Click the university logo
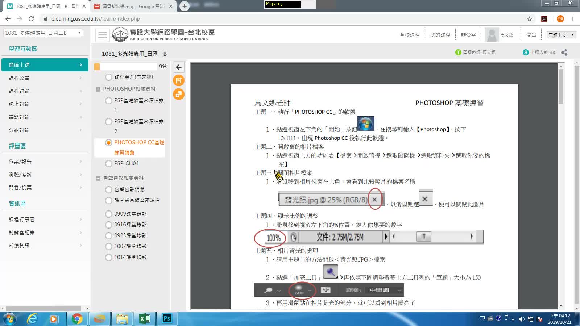 click(120, 35)
